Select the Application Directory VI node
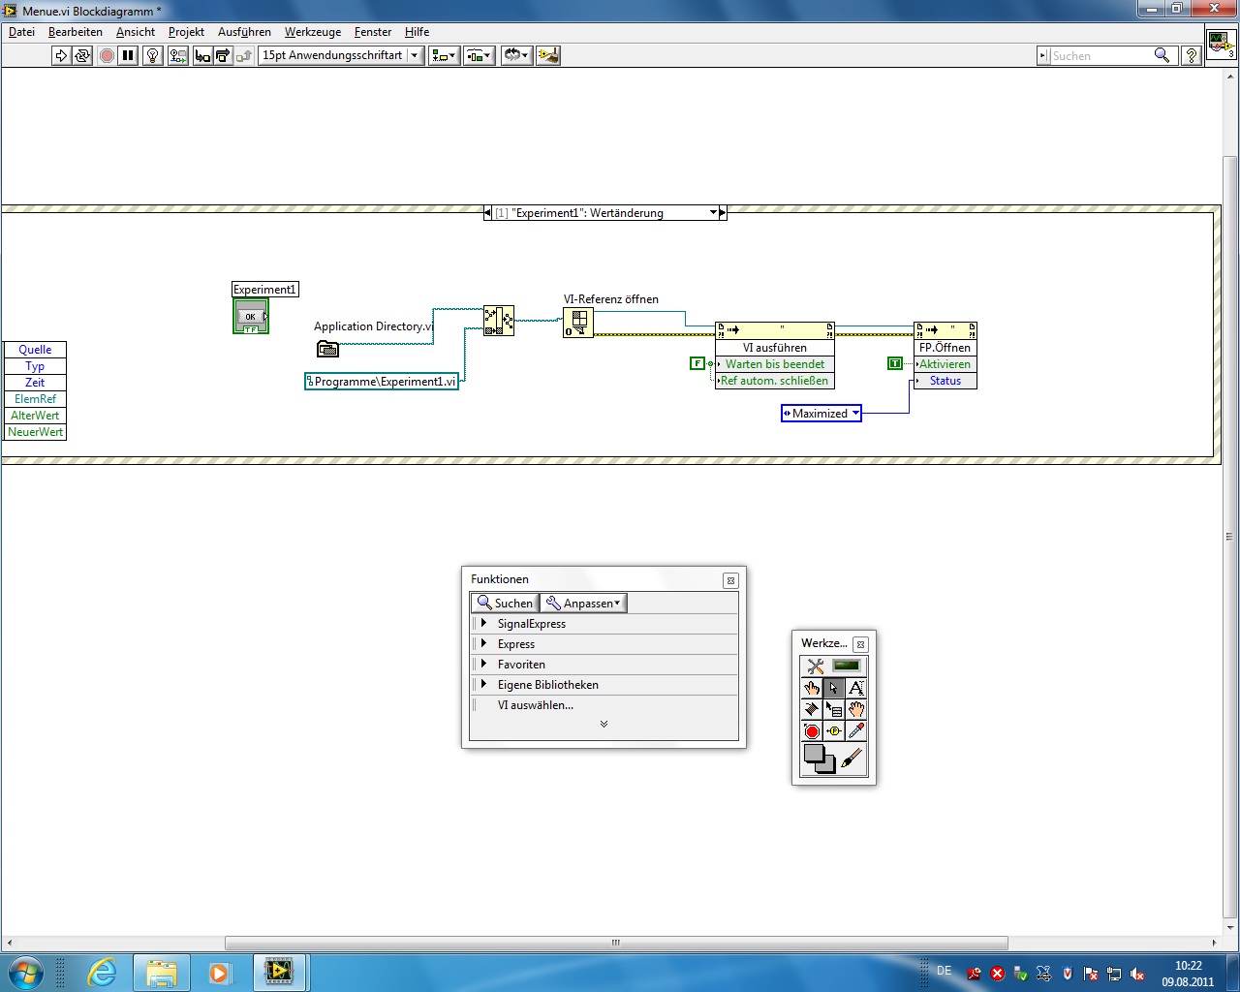 [327, 349]
